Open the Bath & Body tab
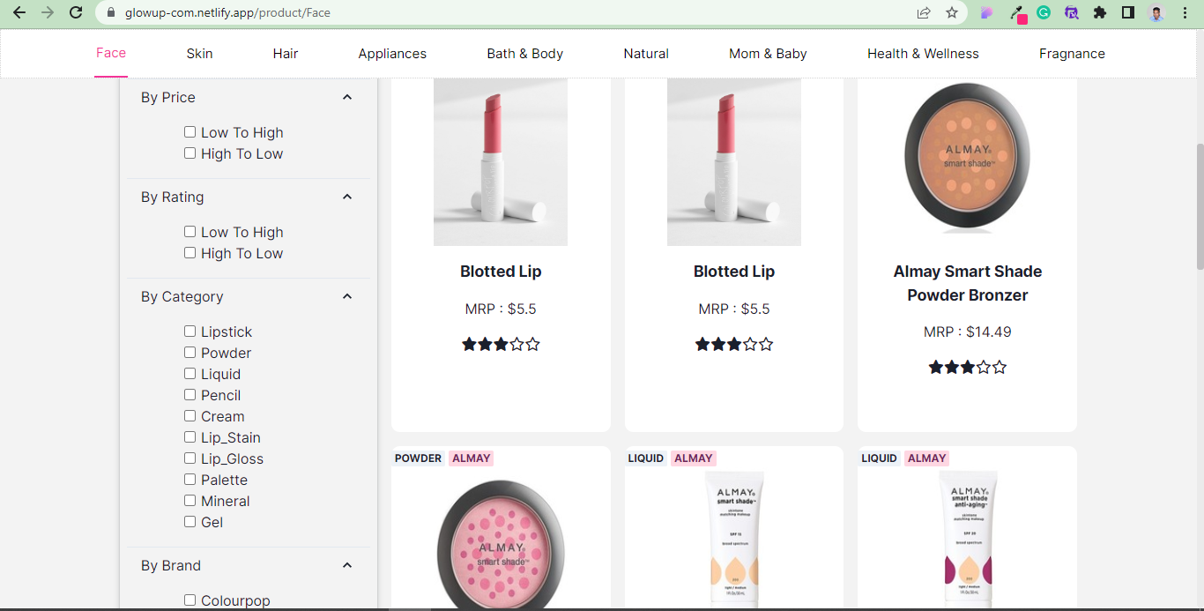Image resolution: width=1204 pixels, height=611 pixels. (x=525, y=54)
